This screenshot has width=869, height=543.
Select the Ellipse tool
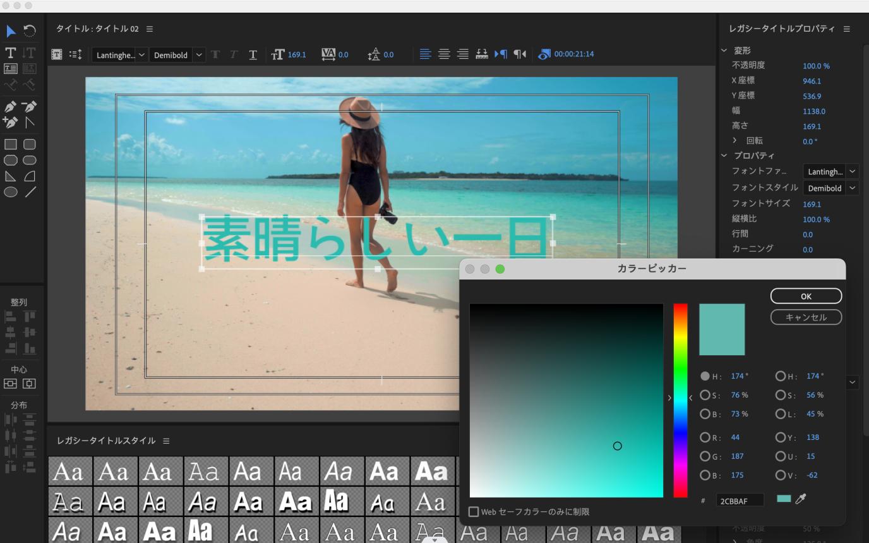pyautogui.click(x=11, y=192)
